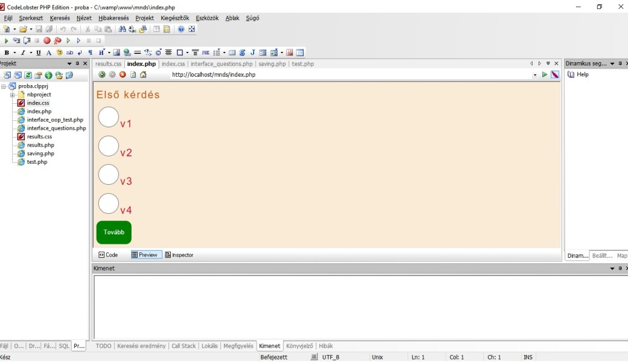628x363 pixels.
Task: Switch to the interface_questions.php tab
Action: pos(222,64)
